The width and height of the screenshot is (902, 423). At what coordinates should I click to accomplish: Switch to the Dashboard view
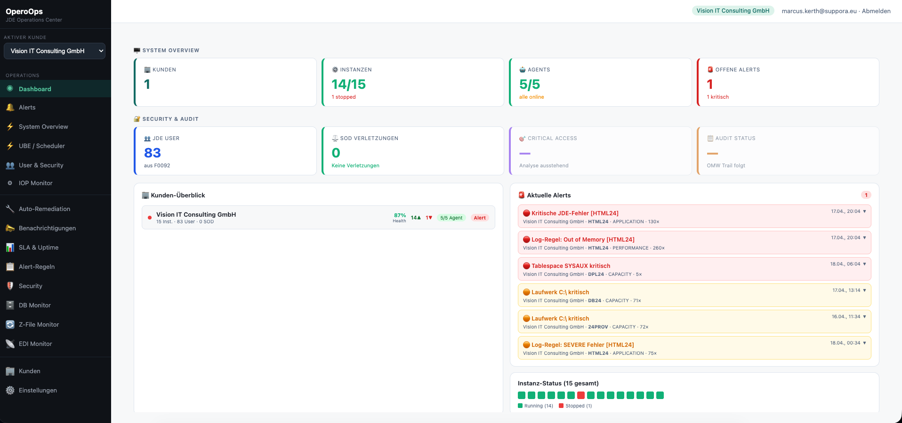[35, 89]
